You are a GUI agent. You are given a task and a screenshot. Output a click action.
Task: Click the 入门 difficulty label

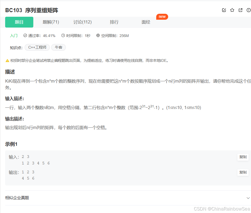tap(14, 35)
